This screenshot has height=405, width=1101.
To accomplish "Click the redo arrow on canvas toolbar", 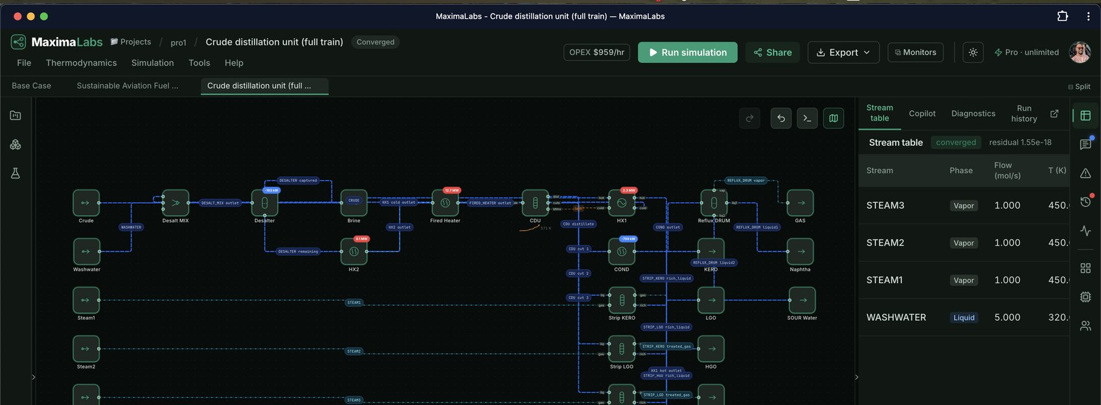I will 750,118.
